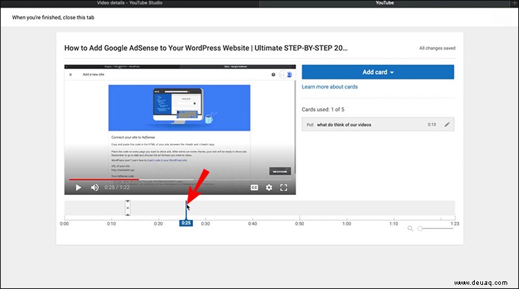This screenshot has height=289, width=519.
Task: Select the poll card 'what do think of our videos'
Action: pyautogui.click(x=378, y=124)
